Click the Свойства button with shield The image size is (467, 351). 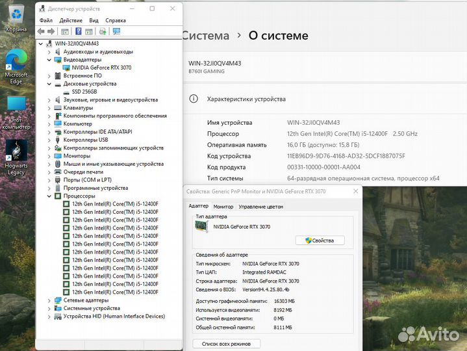point(320,240)
